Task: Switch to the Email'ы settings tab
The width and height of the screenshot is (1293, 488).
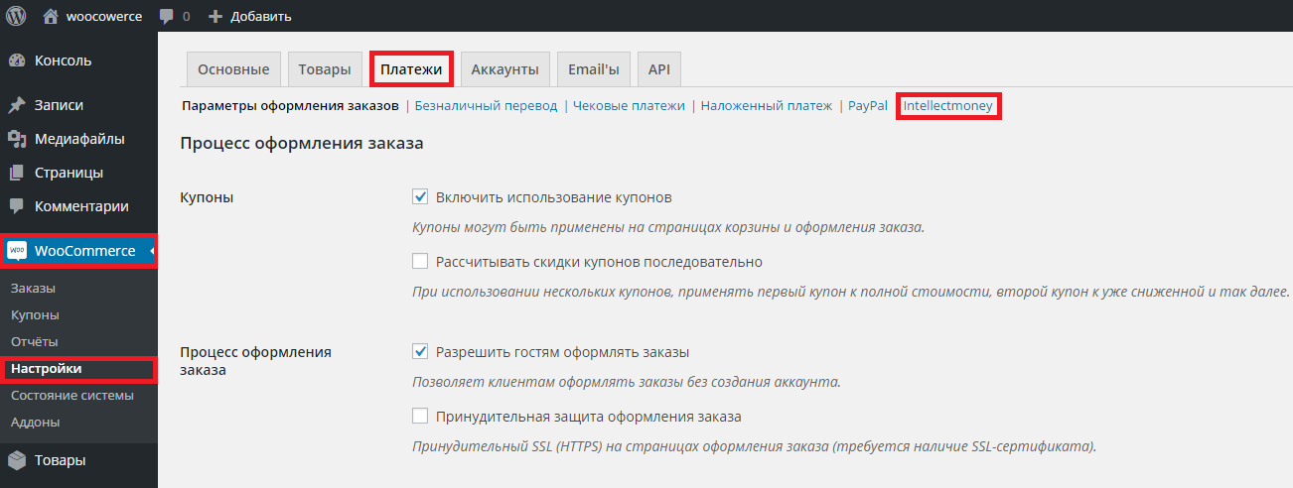Action: click(x=593, y=69)
